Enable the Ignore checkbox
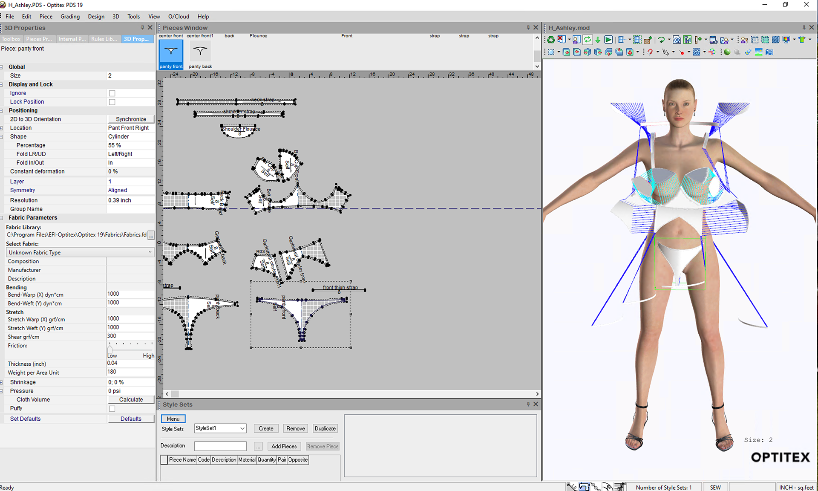This screenshot has width=818, height=491. [x=112, y=93]
